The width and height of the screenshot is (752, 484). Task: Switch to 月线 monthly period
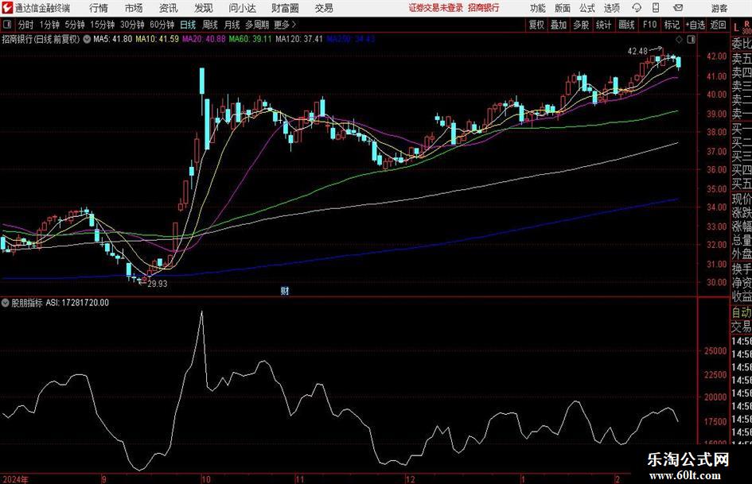click(x=232, y=25)
